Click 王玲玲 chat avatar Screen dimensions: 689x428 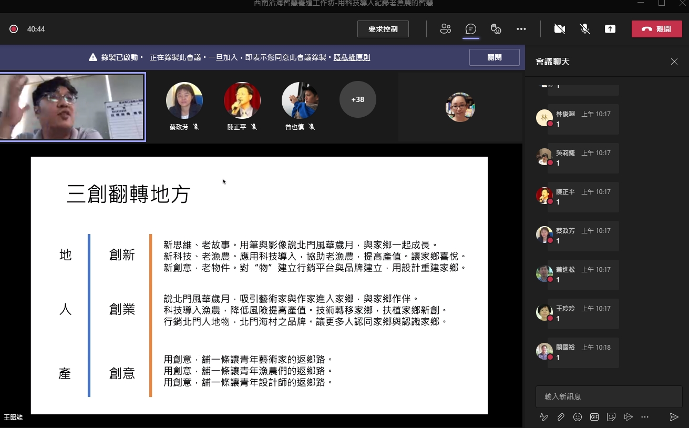point(544,312)
